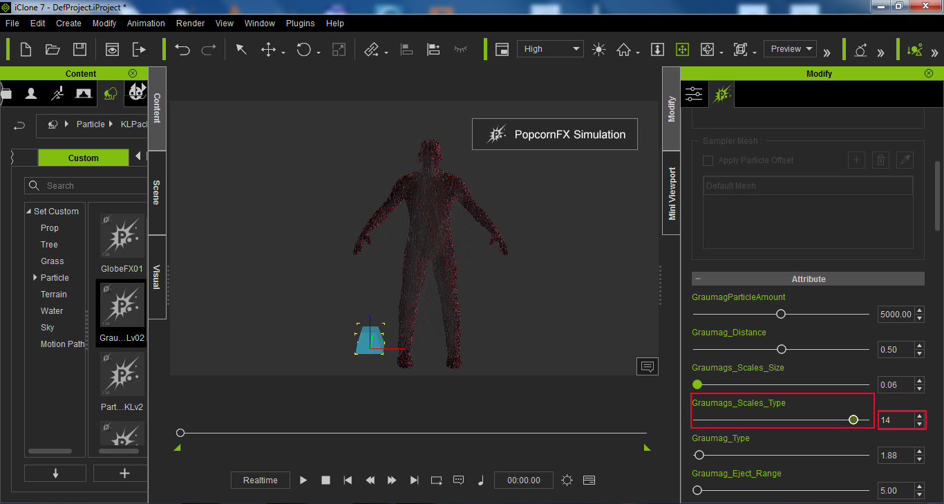
Task: Increase the GraumagParticleAmount stepper value
Action: (919, 310)
